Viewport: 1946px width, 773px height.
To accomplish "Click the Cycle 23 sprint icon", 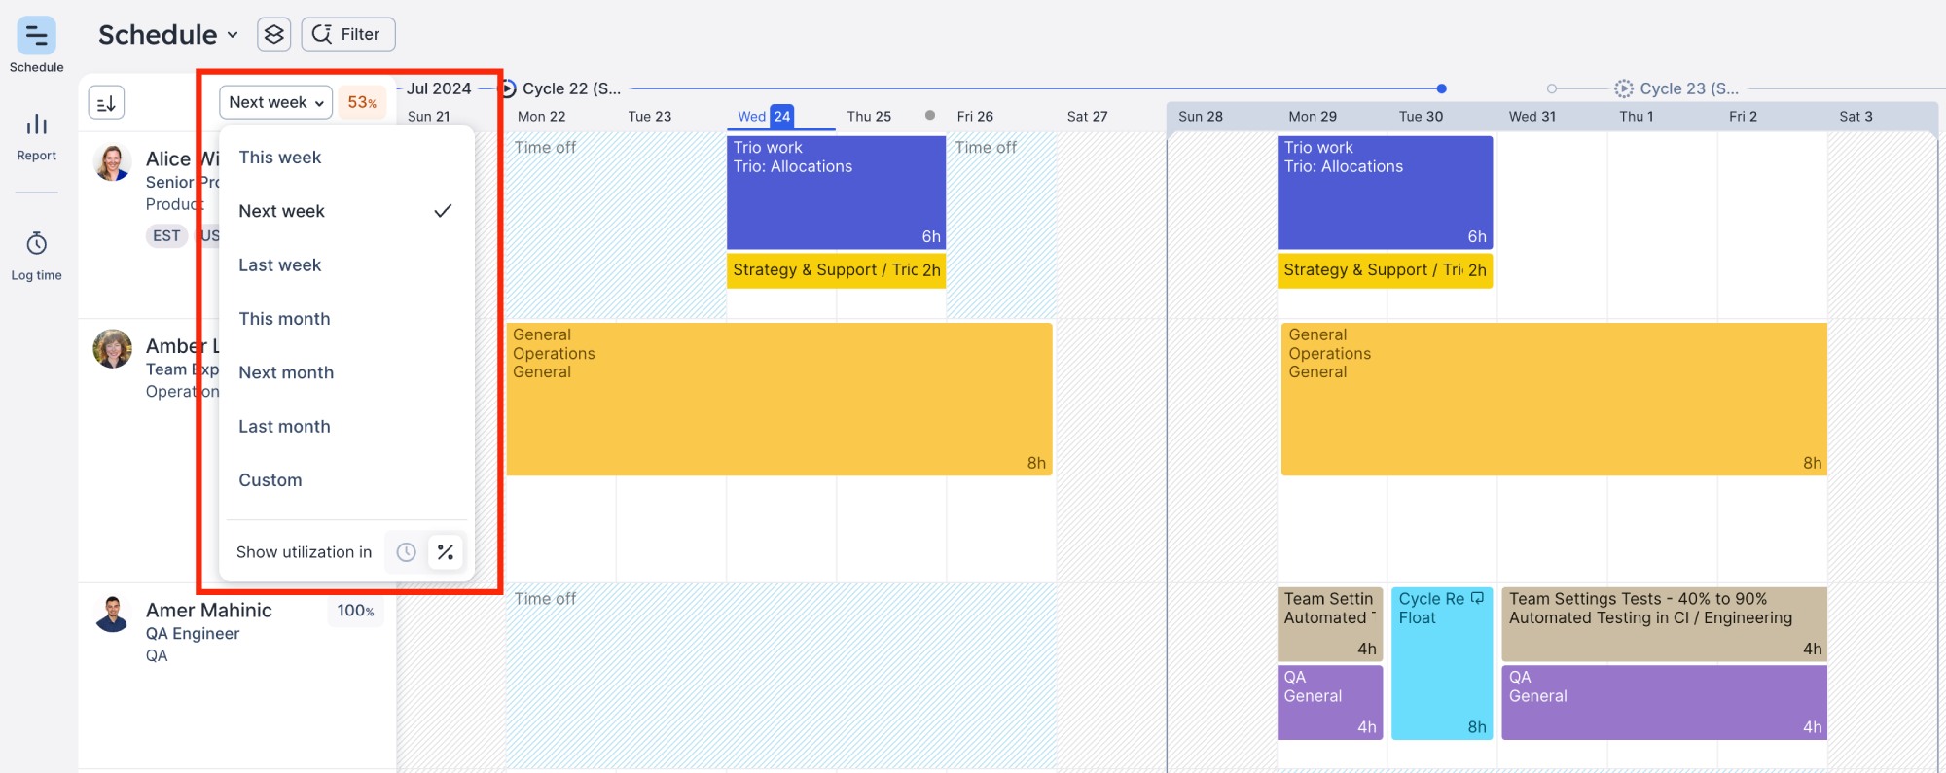I will coord(1623,88).
